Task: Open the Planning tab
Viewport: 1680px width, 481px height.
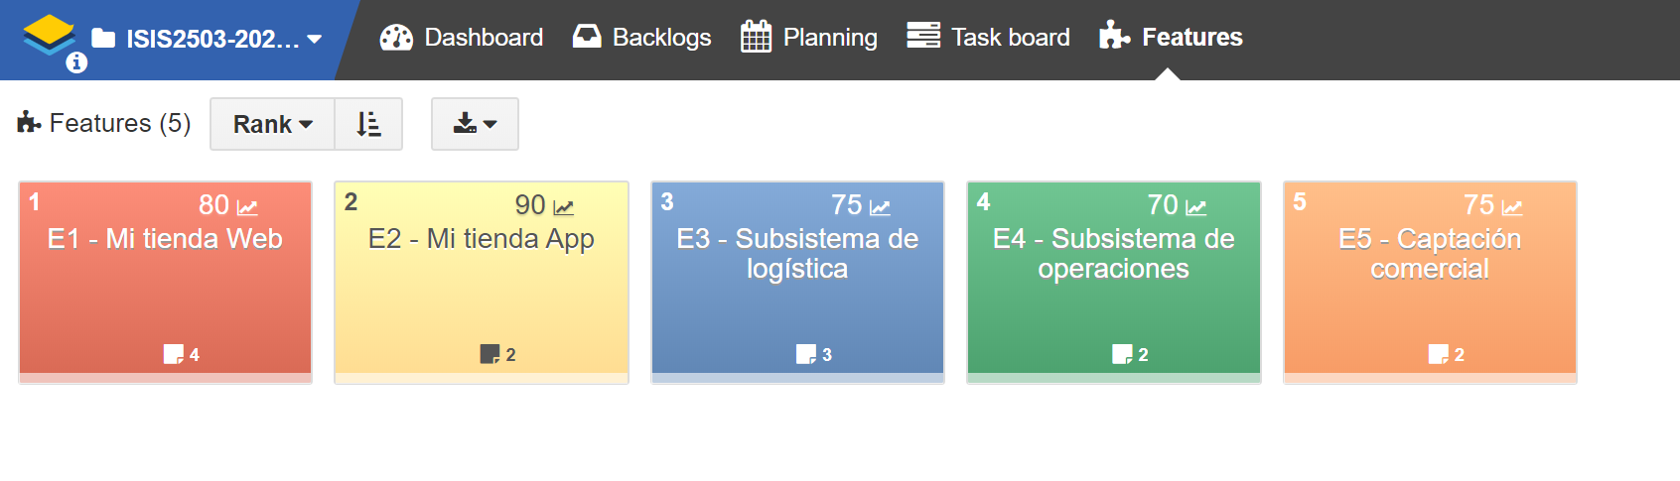Action: pyautogui.click(x=809, y=38)
